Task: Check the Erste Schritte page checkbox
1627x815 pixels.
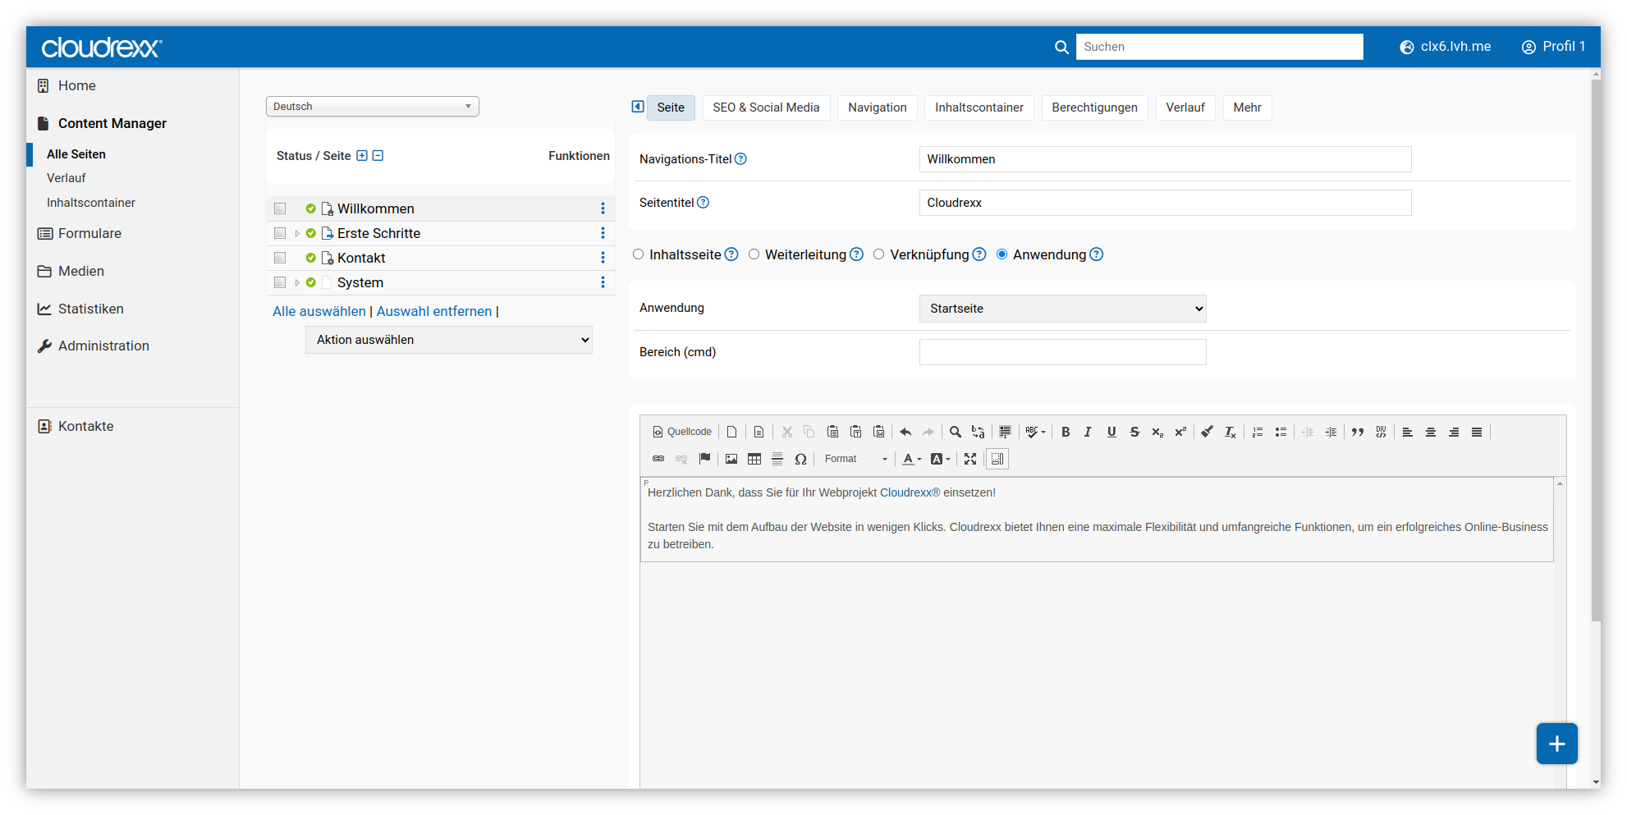Action: 280,233
